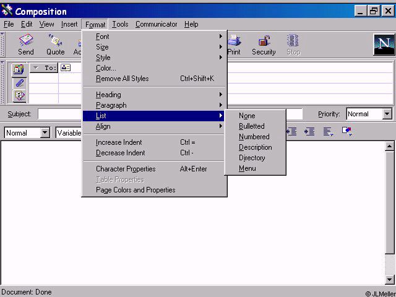The image size is (396, 297).
Task: Select None in the List submenu
Action: pos(255,116)
